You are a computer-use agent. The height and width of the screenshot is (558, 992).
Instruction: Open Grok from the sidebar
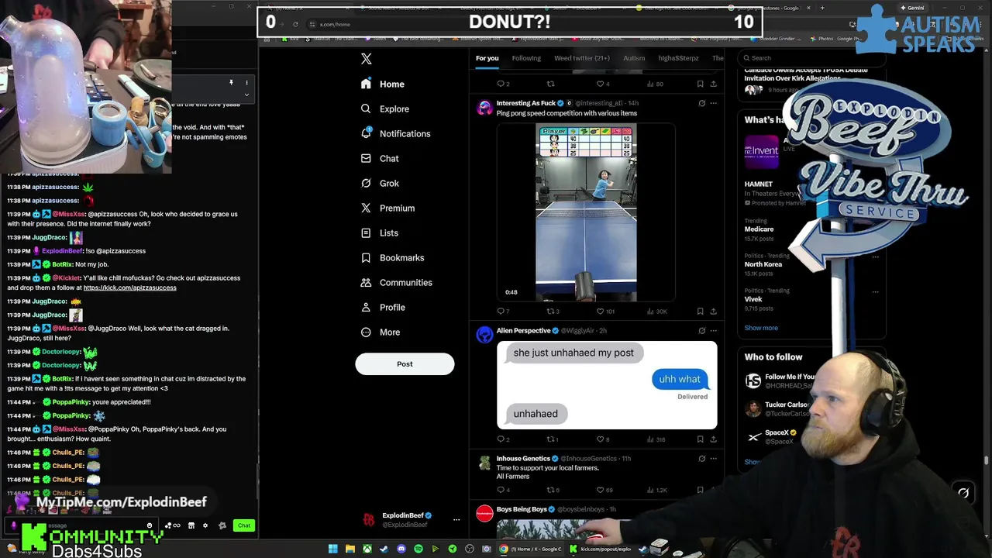[380, 183]
